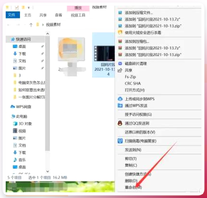207x198 pixels.
Task: Open 图片 under 此电脑
Action: pyautogui.click(x=22, y=138)
